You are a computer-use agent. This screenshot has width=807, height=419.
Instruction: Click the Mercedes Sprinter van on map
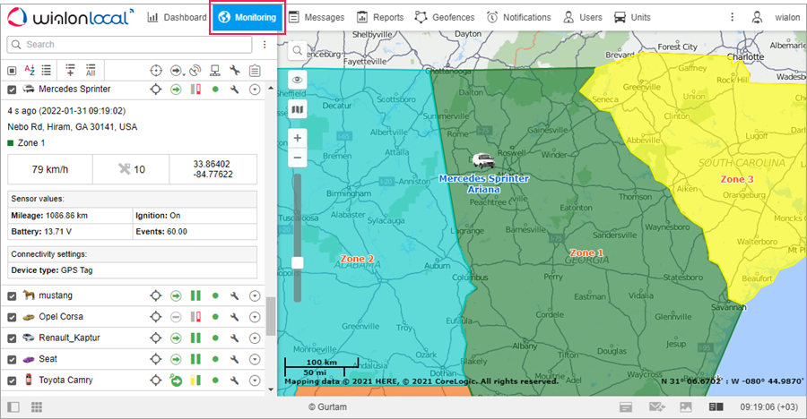[483, 161]
